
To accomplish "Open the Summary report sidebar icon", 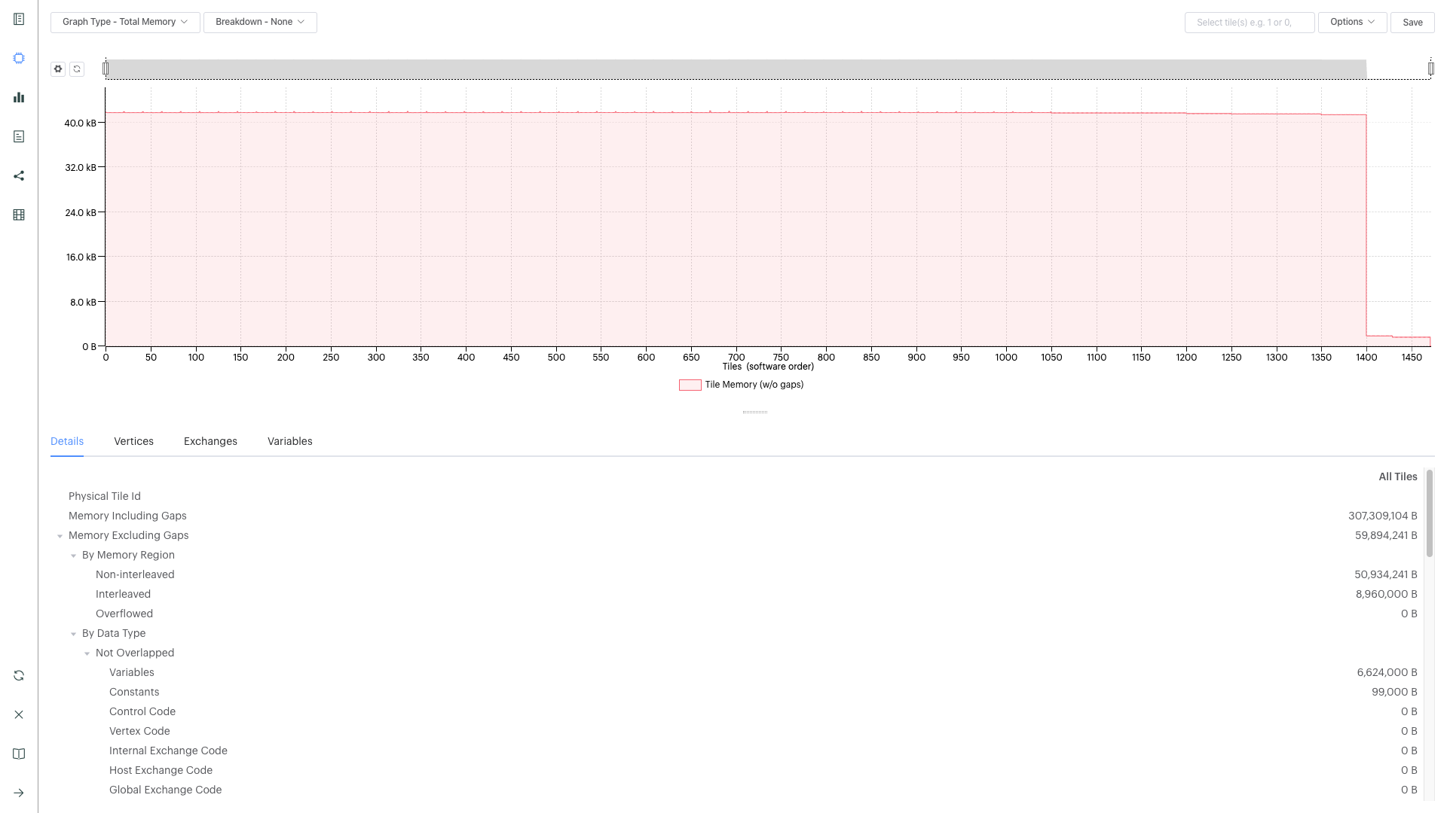I will click(x=19, y=20).
